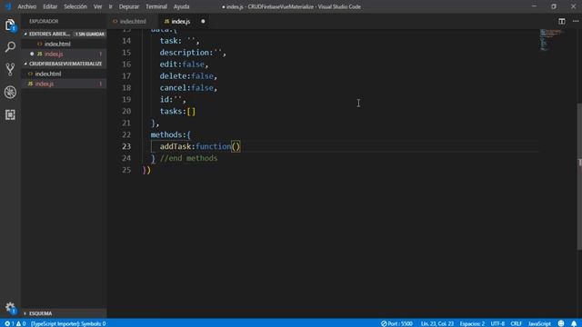
Task: Select the index.js editor tab
Action: [x=181, y=22]
